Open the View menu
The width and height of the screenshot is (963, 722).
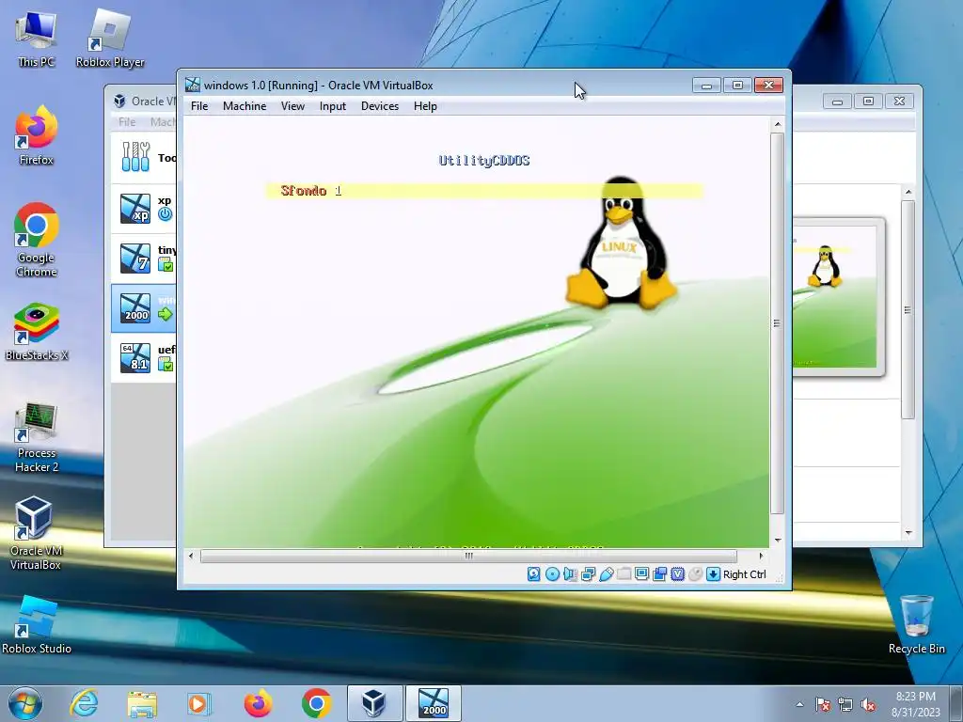[x=293, y=106]
